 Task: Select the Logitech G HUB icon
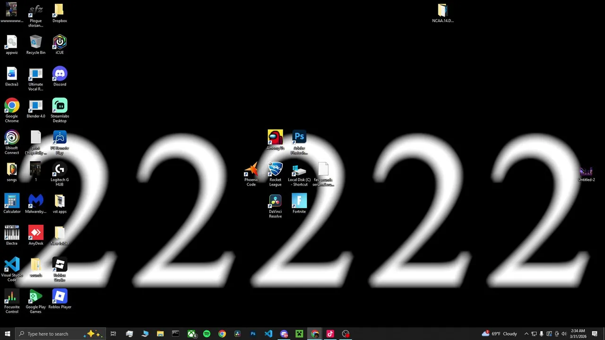coord(60,174)
